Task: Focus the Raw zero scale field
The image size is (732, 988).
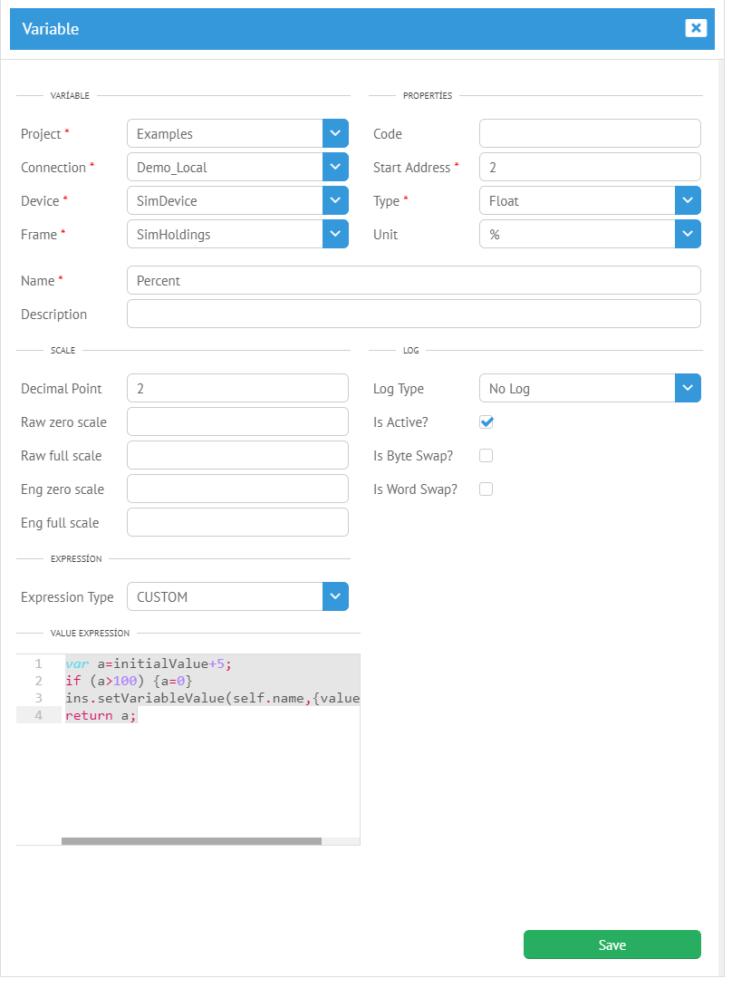Action: pos(237,421)
